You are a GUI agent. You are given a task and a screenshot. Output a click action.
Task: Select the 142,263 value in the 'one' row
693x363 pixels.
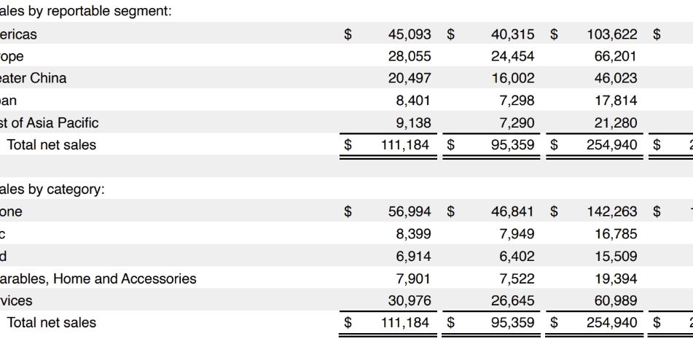(611, 212)
